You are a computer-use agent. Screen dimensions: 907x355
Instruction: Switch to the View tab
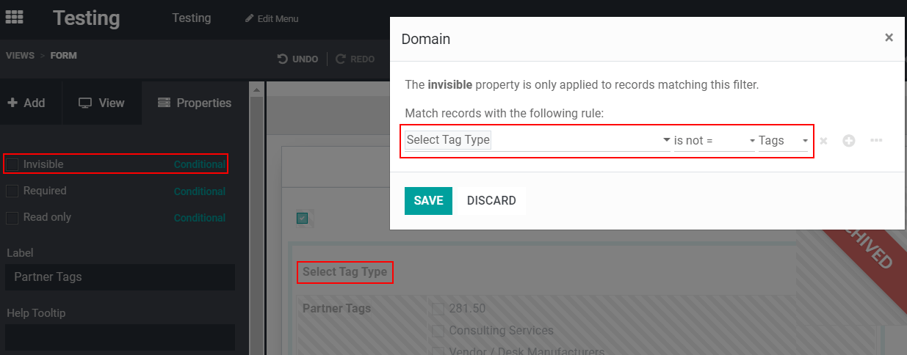102,103
